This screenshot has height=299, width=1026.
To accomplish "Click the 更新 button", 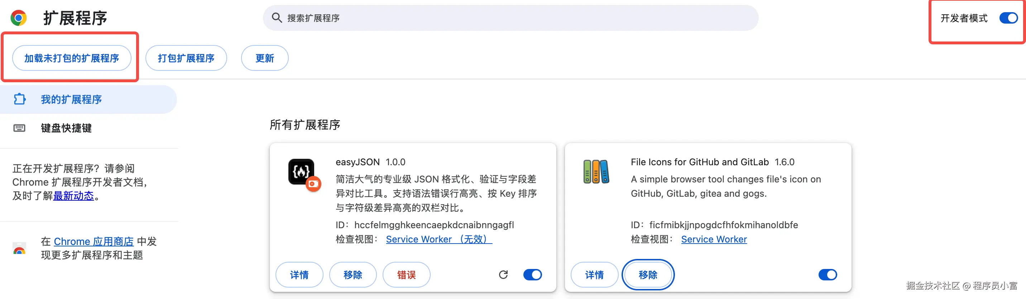I will click(x=264, y=58).
